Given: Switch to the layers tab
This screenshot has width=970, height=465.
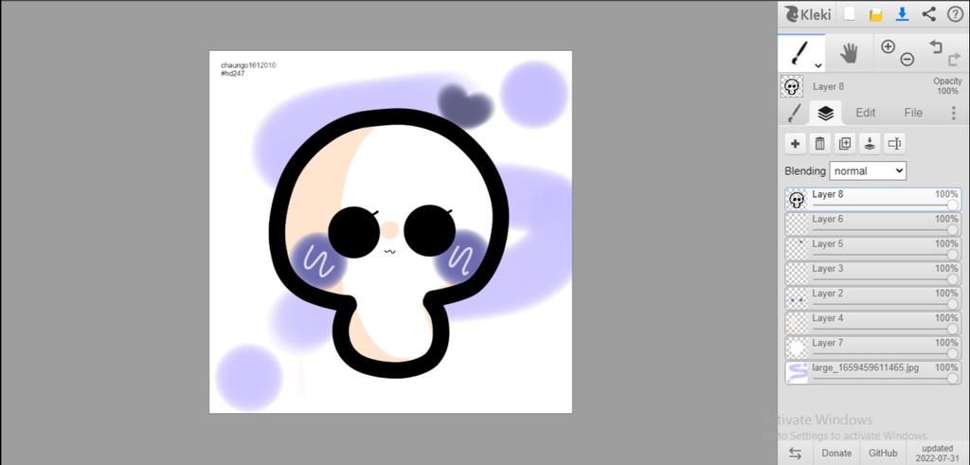Looking at the screenshot, I should click(825, 113).
